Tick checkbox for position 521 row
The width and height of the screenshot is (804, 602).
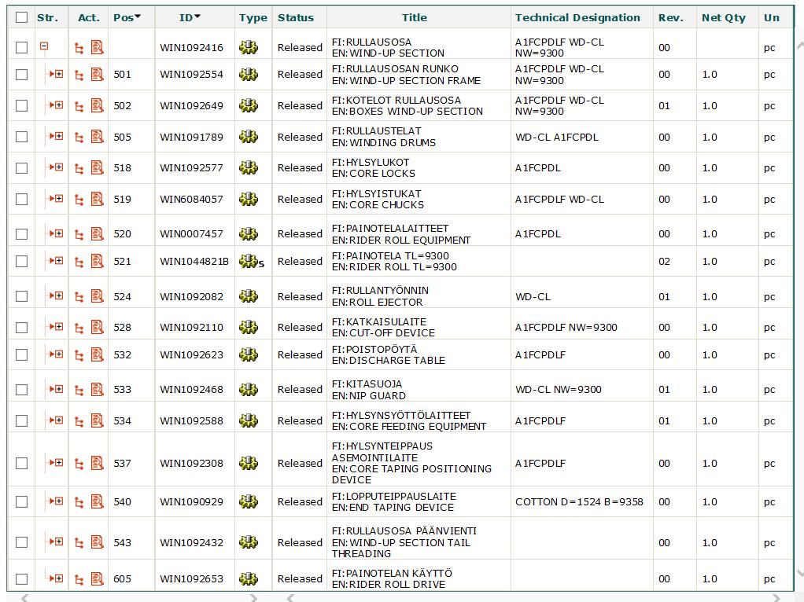pyautogui.click(x=21, y=261)
